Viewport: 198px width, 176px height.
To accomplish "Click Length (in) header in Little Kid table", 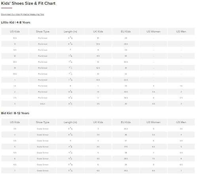I will (70, 32).
